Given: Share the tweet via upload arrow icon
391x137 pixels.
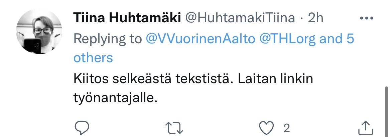Looking at the screenshot, I should coord(365,127).
